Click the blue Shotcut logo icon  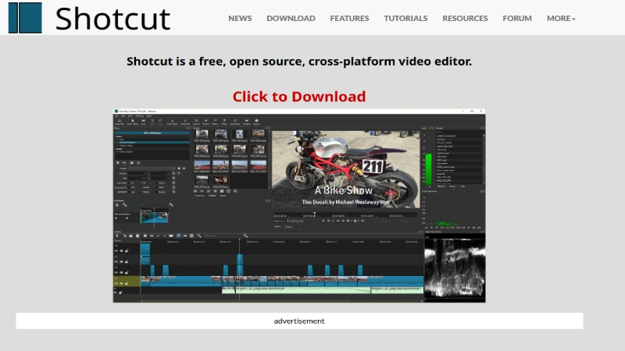pyautogui.click(x=25, y=18)
